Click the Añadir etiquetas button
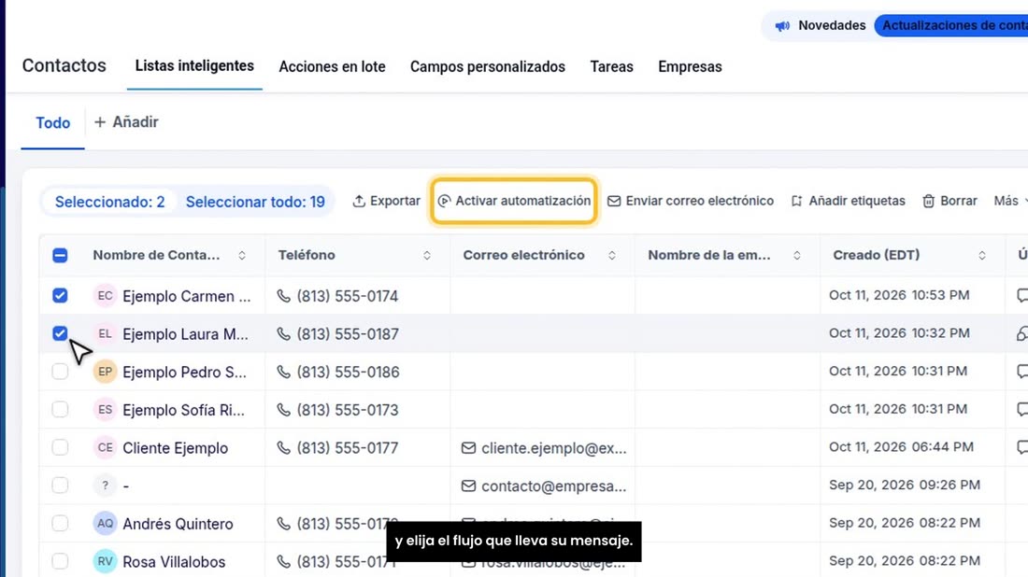 click(848, 201)
